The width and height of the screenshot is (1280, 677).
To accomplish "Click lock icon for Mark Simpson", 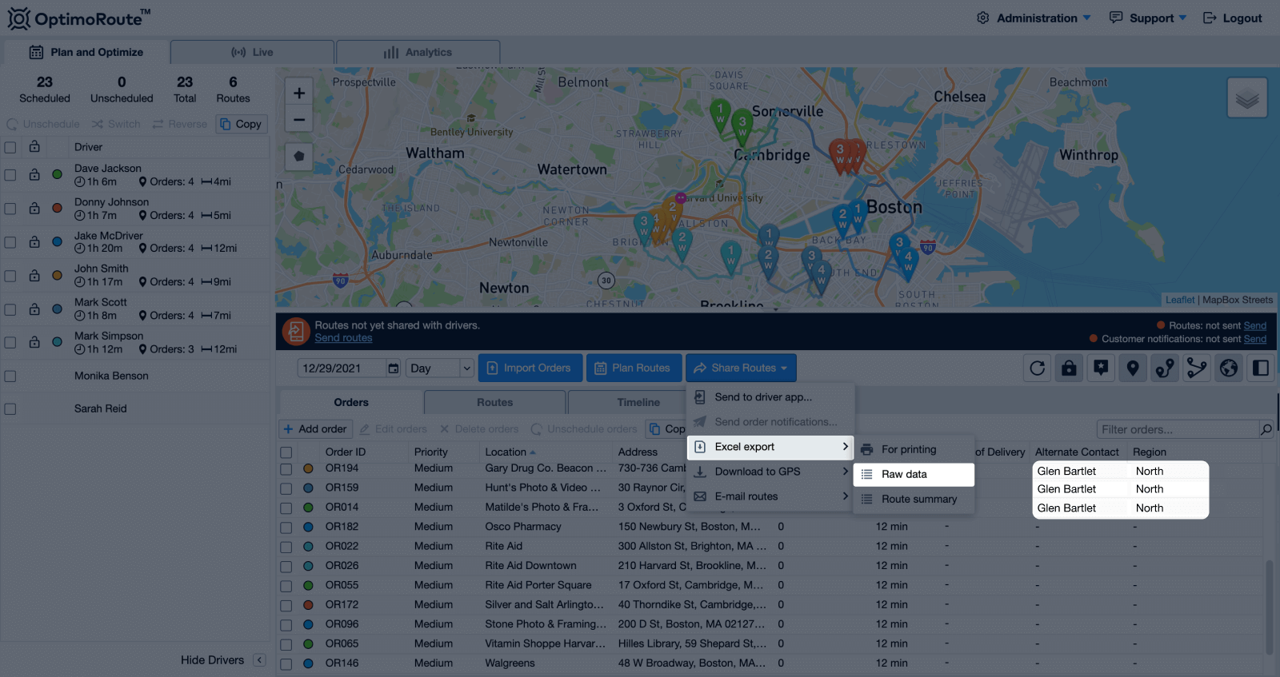I will click(x=34, y=341).
